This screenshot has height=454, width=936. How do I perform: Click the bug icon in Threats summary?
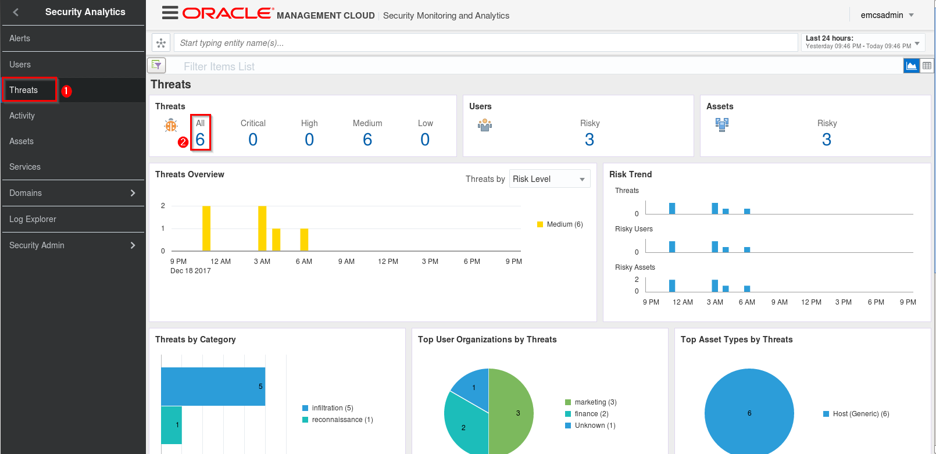(171, 125)
